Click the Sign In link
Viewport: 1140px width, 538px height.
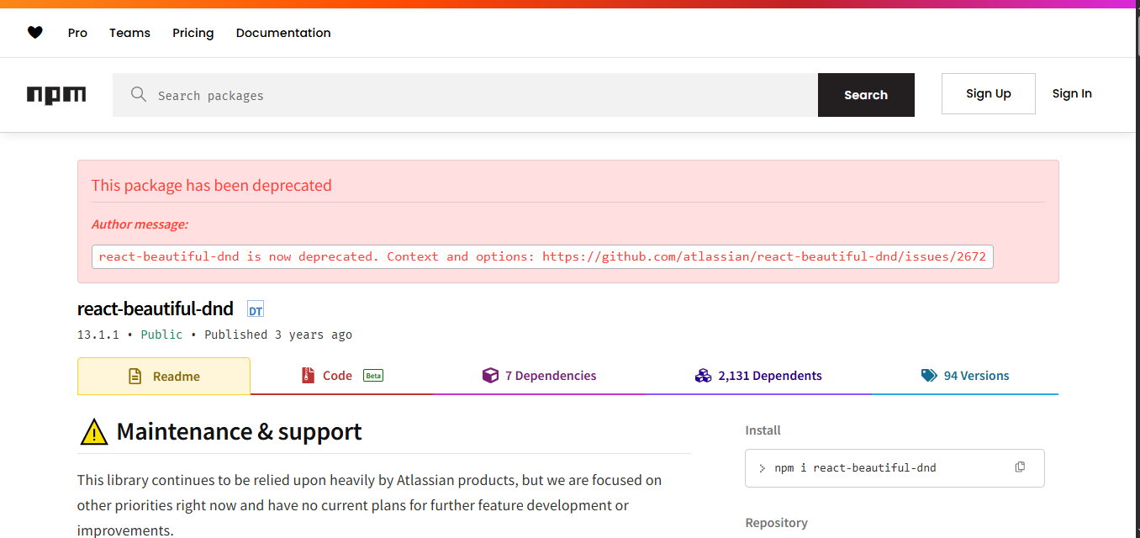click(x=1072, y=93)
